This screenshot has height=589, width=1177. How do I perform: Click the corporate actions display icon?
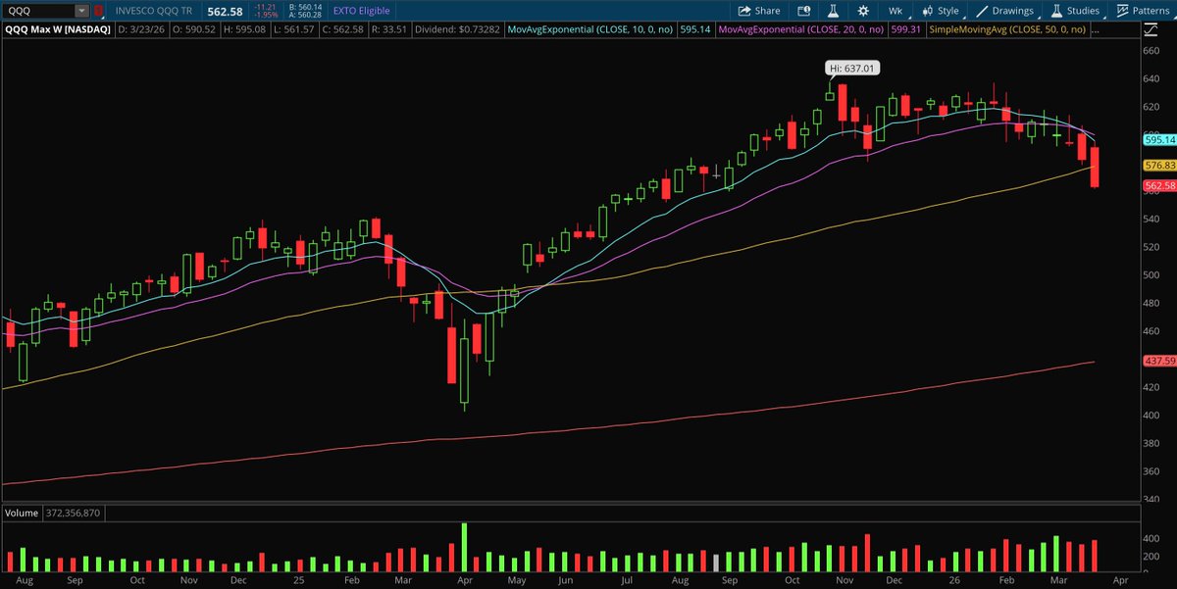pos(803,11)
